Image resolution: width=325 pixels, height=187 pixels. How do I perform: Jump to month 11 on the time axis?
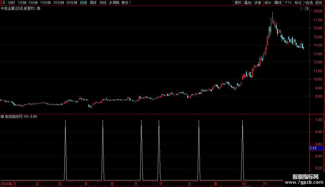(x=265, y=184)
